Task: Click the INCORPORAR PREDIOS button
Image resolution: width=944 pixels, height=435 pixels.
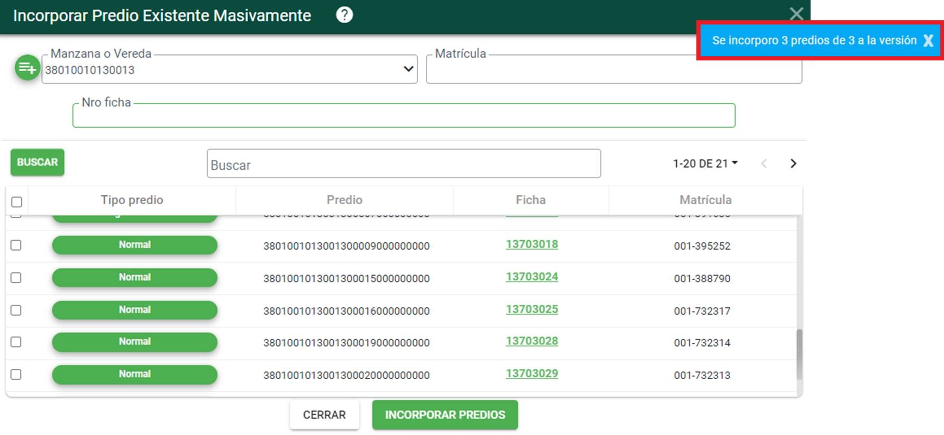Action: 445,415
